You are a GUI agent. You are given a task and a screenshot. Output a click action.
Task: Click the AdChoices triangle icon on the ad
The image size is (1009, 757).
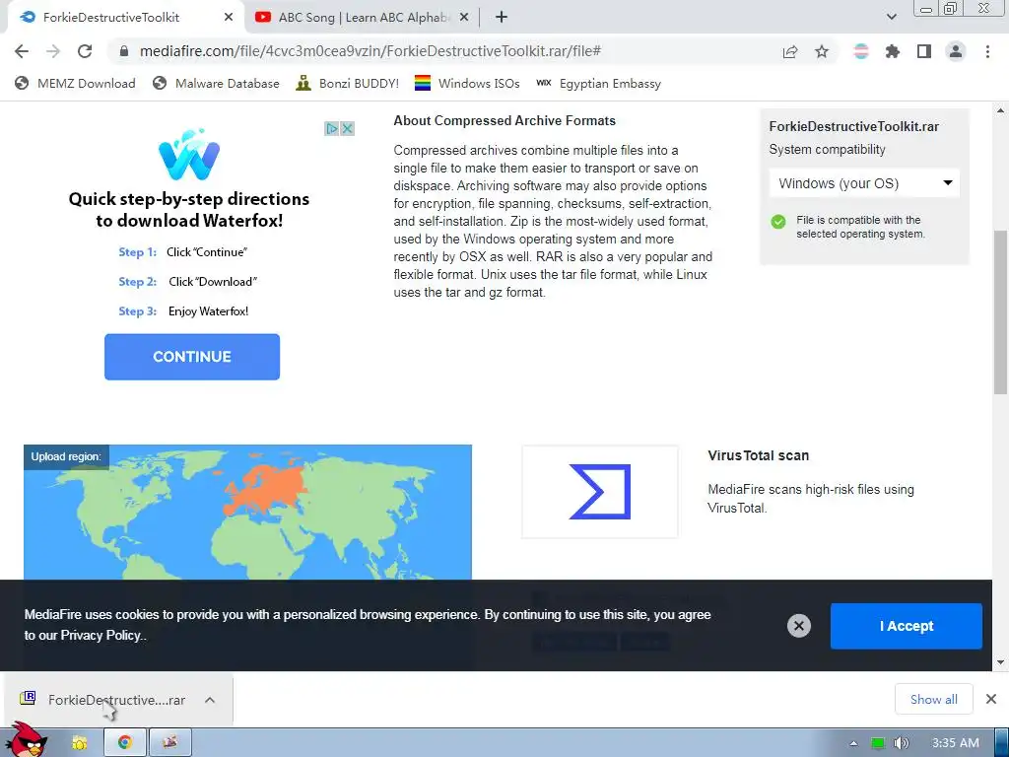[331, 129]
